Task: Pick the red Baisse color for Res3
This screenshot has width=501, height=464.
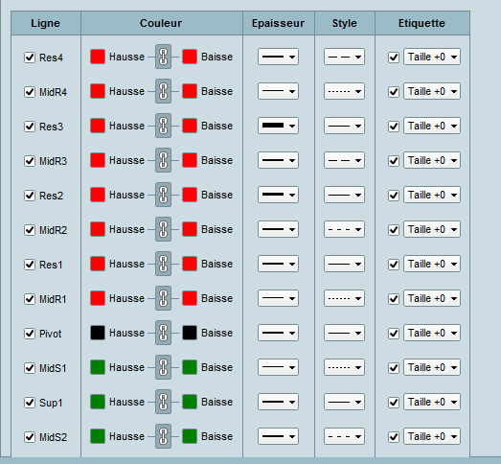Action: pos(190,126)
